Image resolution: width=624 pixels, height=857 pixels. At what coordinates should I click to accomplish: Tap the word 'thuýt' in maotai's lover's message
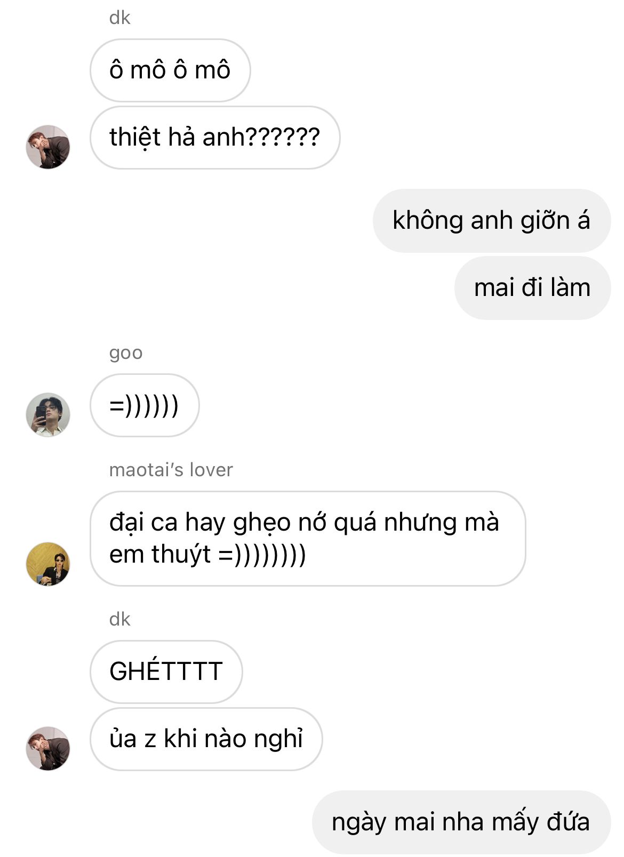point(181,555)
